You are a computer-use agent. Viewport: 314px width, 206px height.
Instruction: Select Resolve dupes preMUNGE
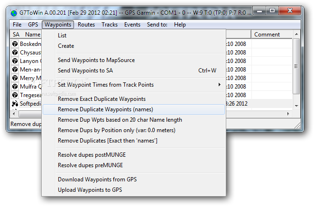134,165
